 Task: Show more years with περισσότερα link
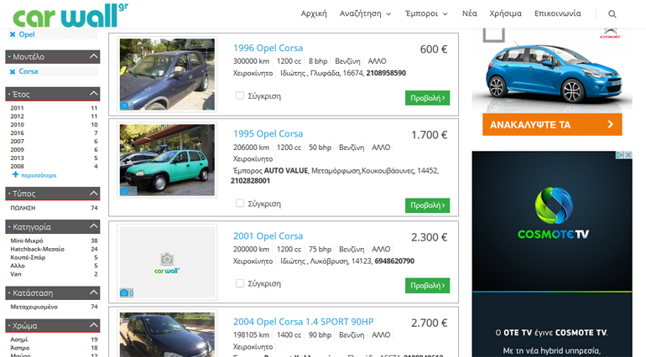[x=39, y=175]
